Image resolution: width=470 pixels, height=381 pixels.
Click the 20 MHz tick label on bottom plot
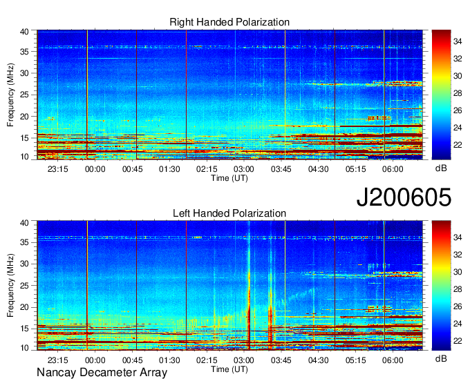tap(24, 307)
